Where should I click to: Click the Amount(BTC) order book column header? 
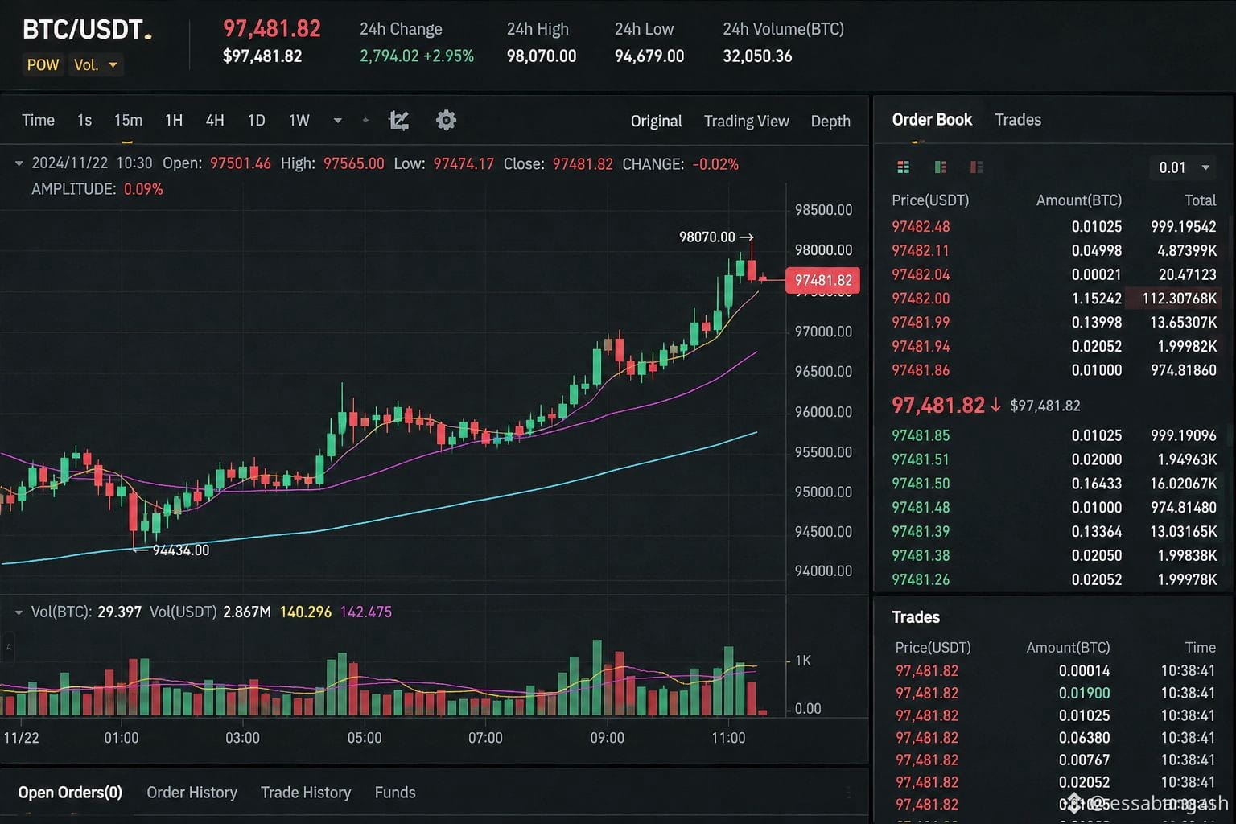[1078, 200]
